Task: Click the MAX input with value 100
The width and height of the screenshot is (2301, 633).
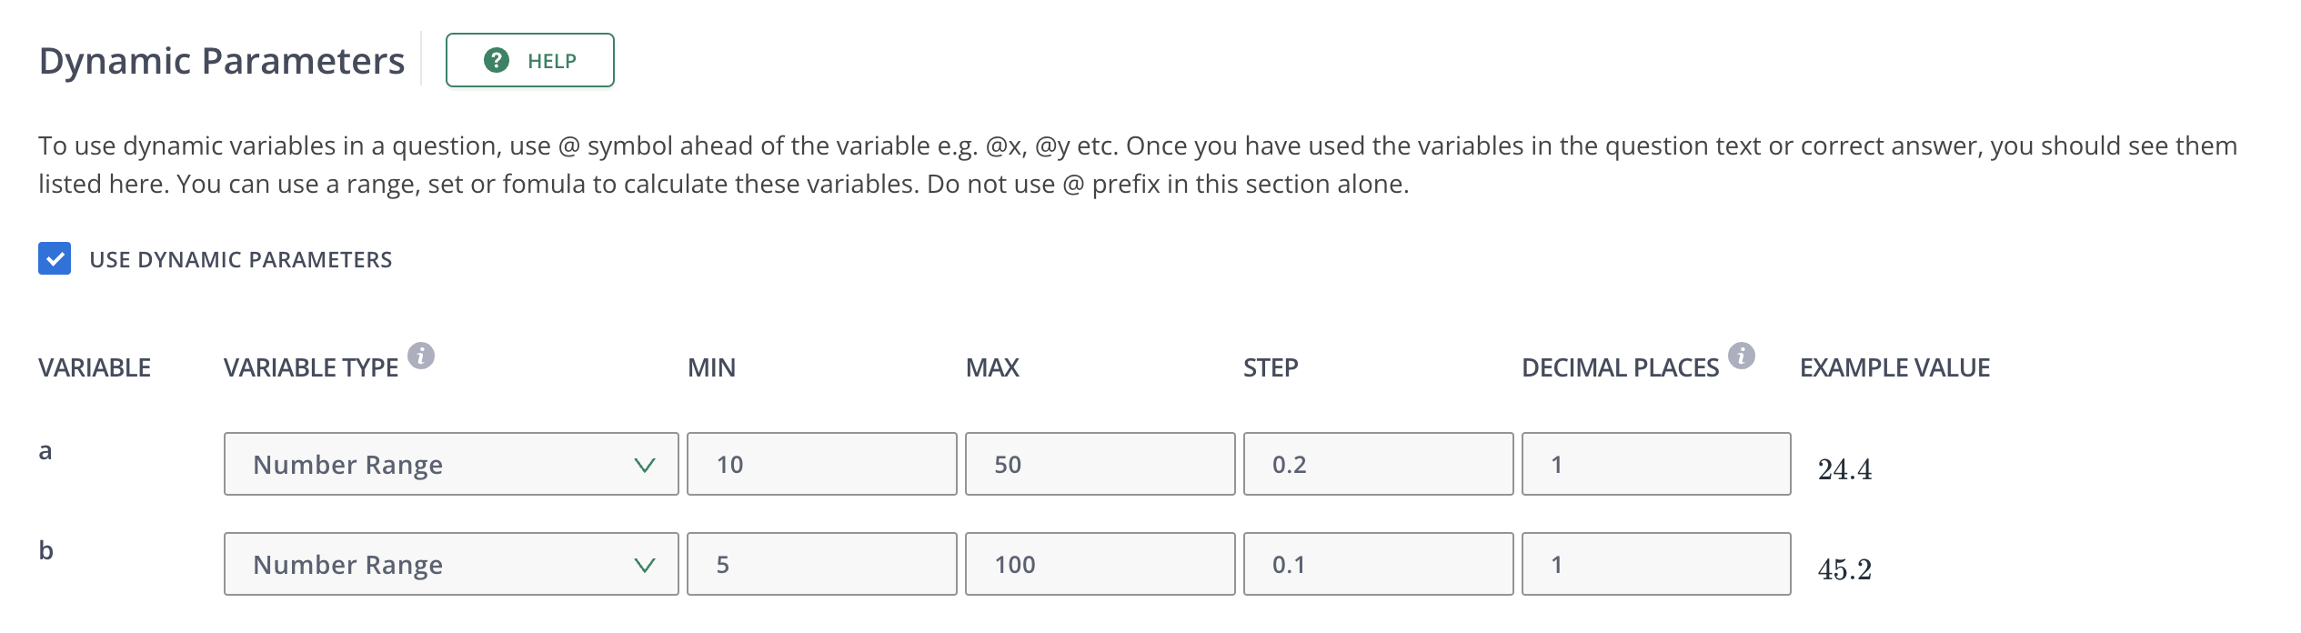Action: [x=1100, y=565]
